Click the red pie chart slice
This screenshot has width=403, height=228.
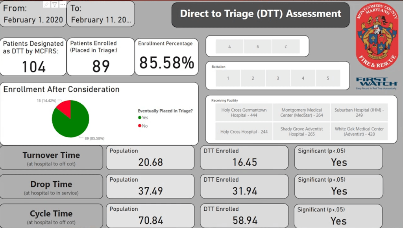(65, 107)
